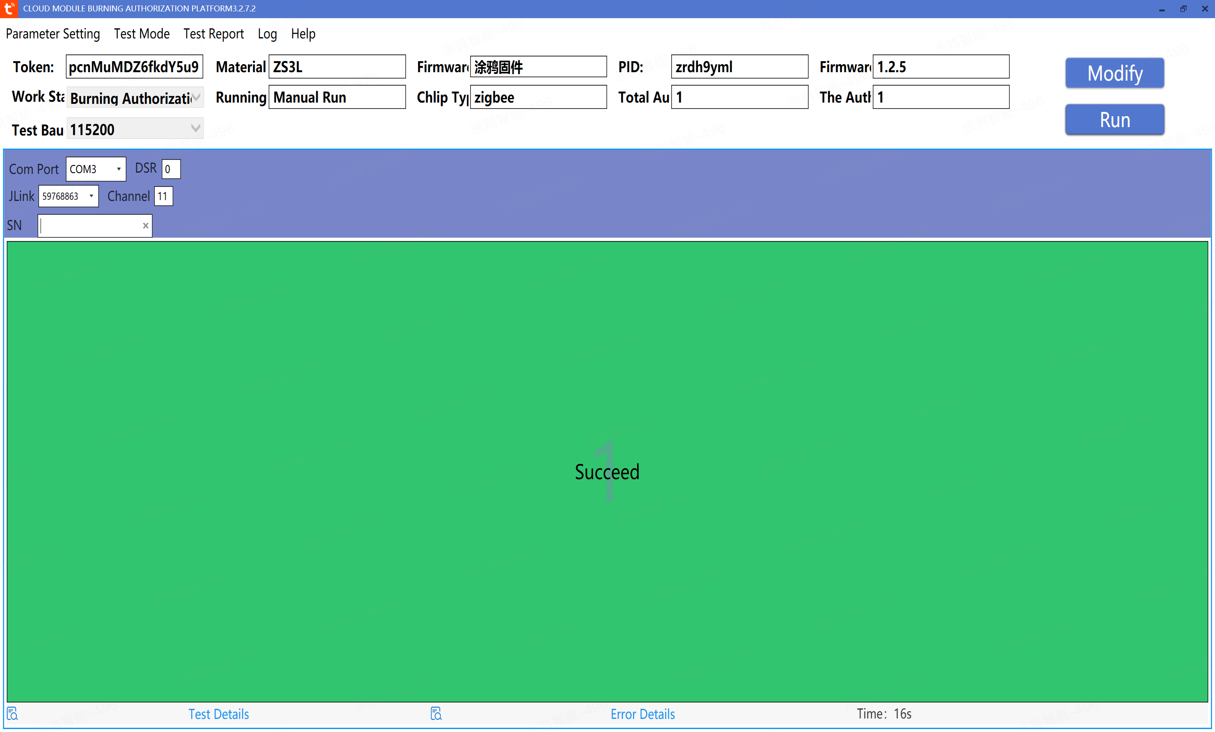This screenshot has width=1215, height=732.
Task: Click the Error Details document icon
Action: pos(436,713)
